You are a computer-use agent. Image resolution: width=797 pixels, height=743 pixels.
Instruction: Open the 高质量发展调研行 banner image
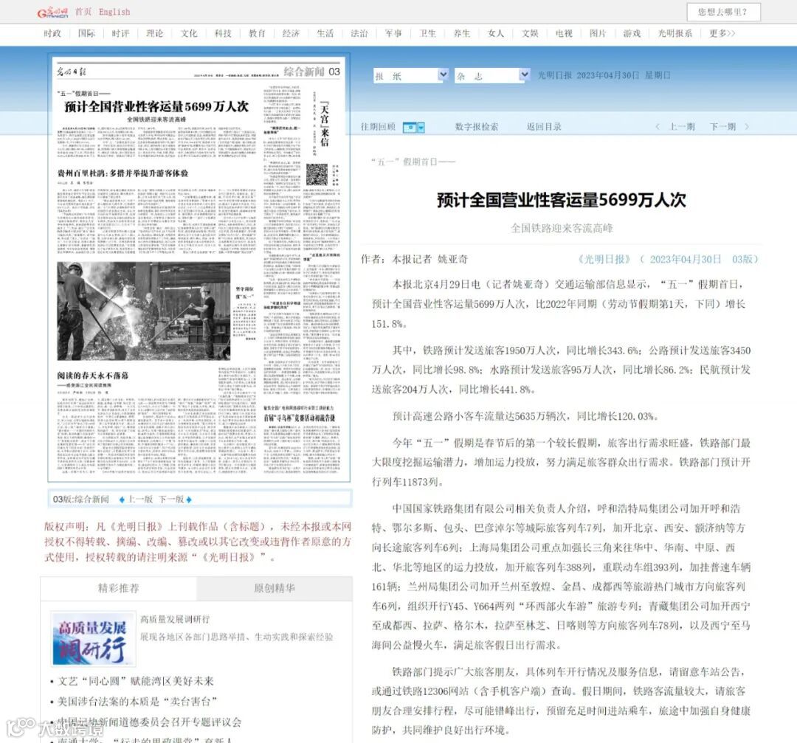94,639
